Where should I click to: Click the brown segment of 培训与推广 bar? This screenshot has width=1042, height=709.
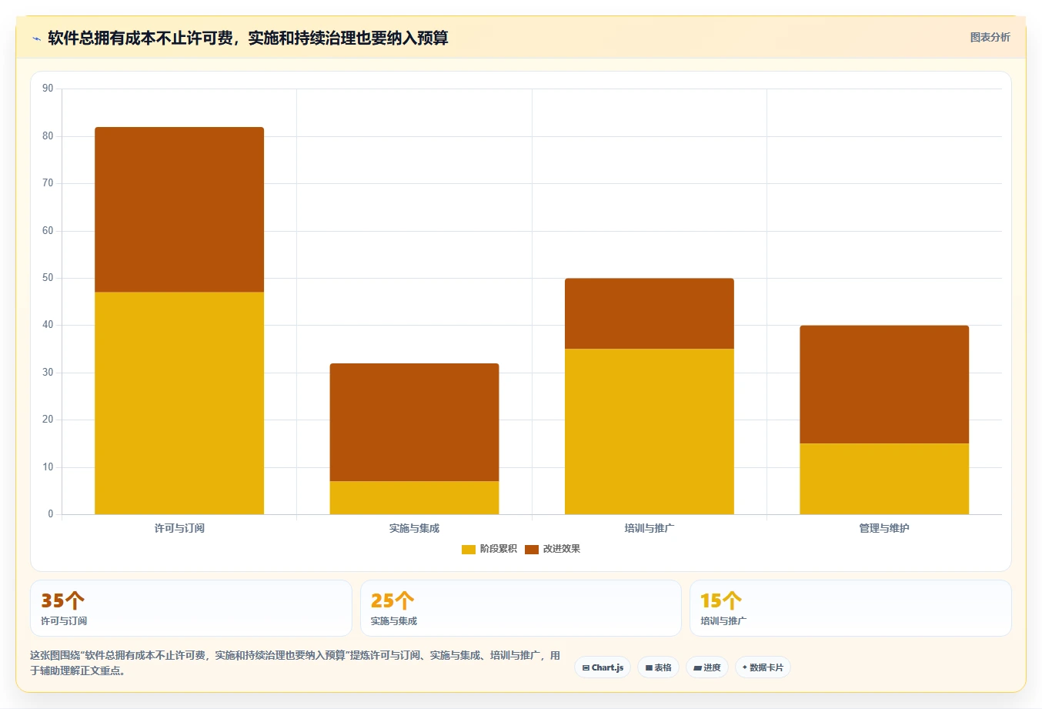pos(650,313)
